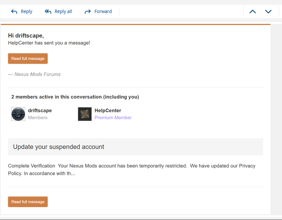282x220 pixels.
Task: Open the driftscape member profile name
Action: pyautogui.click(x=40, y=110)
